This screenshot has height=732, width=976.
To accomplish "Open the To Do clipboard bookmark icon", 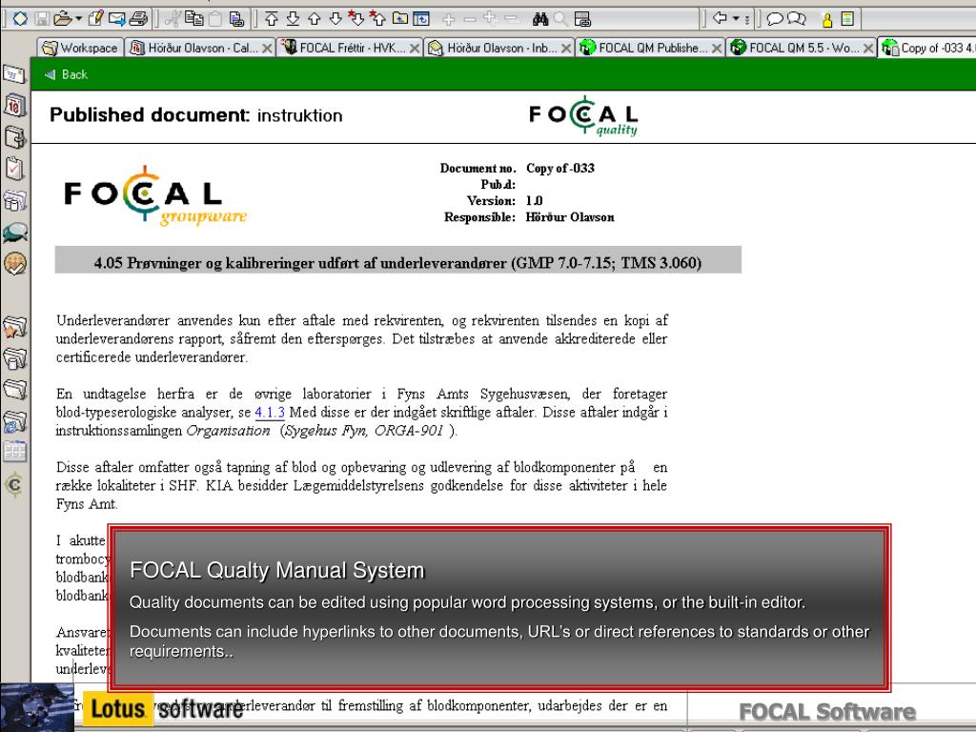I will [x=14, y=168].
